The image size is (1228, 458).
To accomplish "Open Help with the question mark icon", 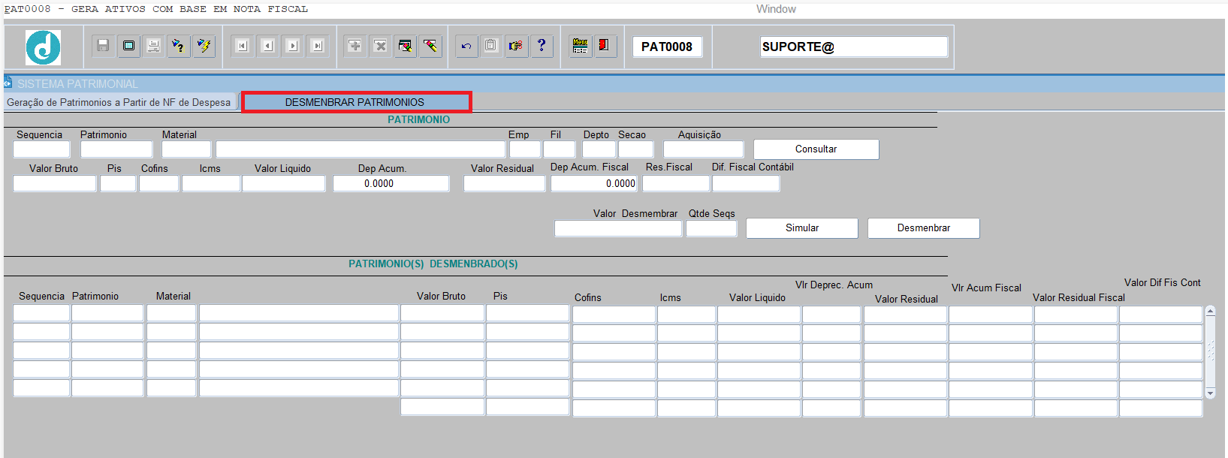I will (x=542, y=46).
